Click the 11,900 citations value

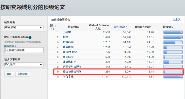pos(127,52)
